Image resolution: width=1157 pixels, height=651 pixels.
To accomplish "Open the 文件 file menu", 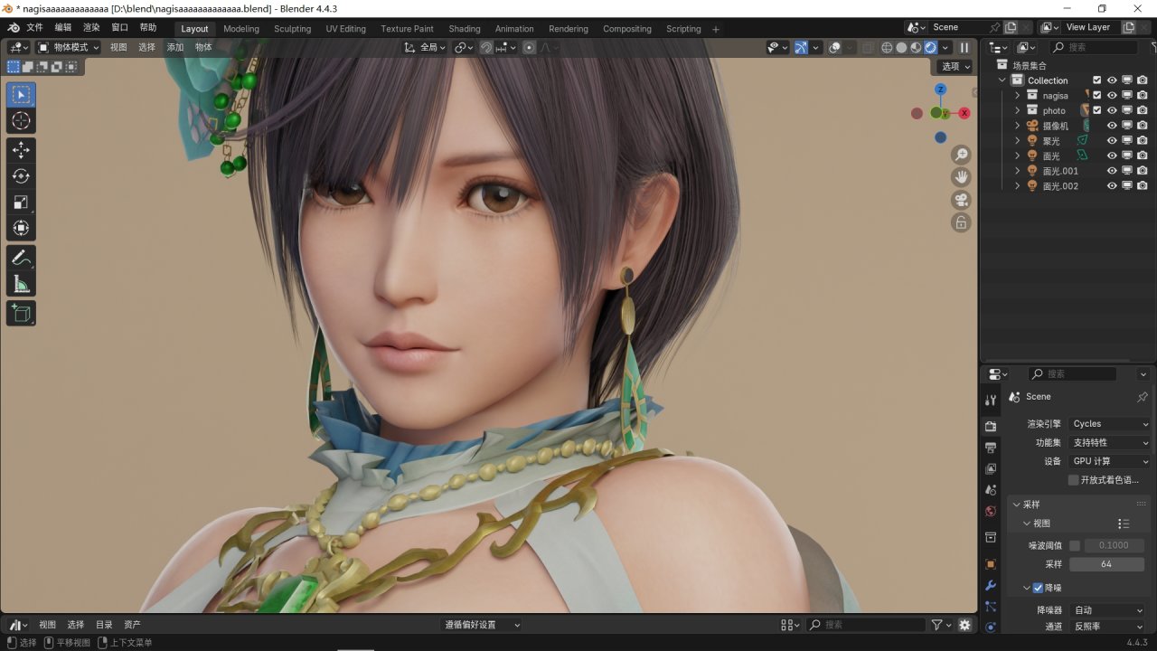I will [34, 28].
